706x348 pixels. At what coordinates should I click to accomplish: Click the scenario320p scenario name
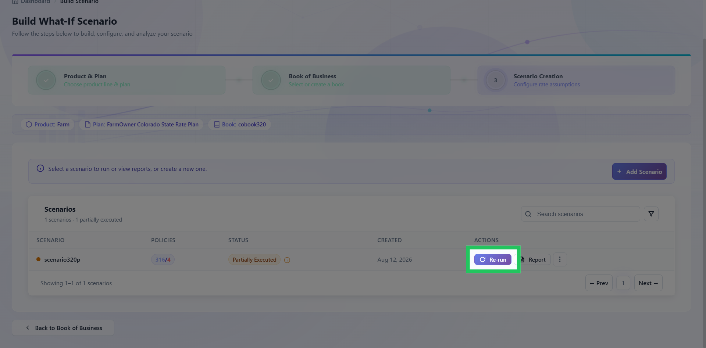62,260
